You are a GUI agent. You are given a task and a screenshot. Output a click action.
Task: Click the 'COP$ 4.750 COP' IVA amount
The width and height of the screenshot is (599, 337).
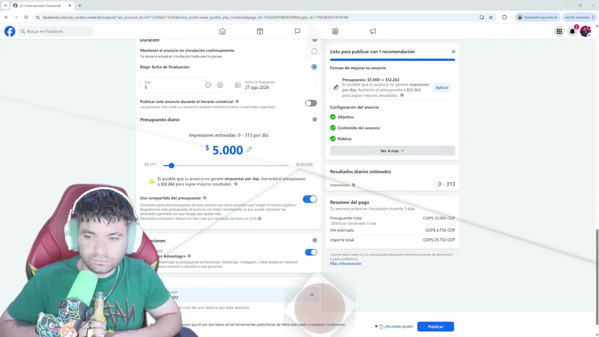440,230
